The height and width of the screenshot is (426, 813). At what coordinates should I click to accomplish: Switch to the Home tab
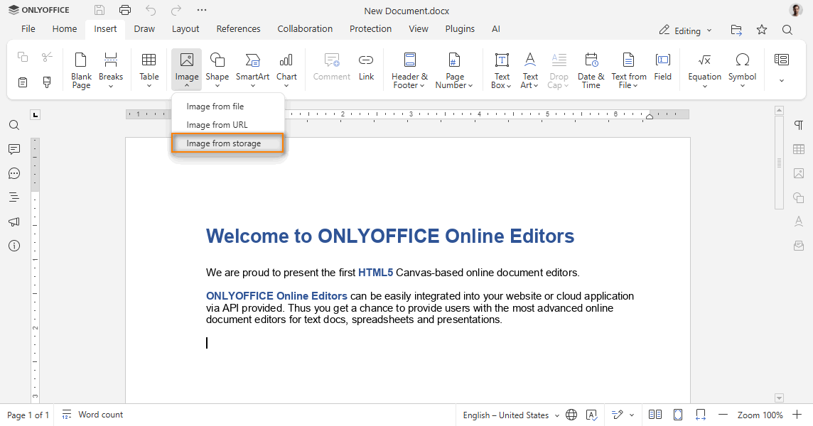[x=64, y=29]
